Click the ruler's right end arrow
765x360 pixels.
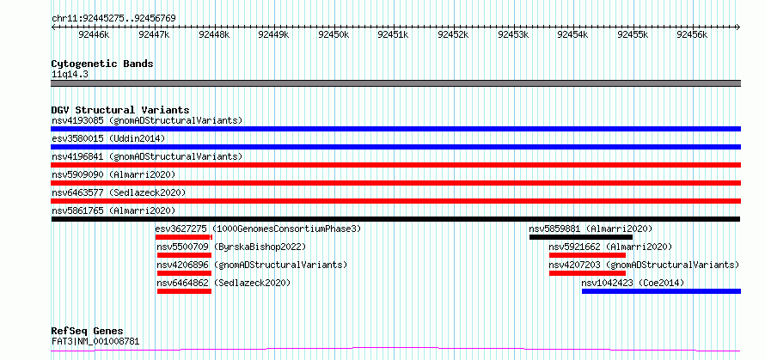click(x=738, y=27)
